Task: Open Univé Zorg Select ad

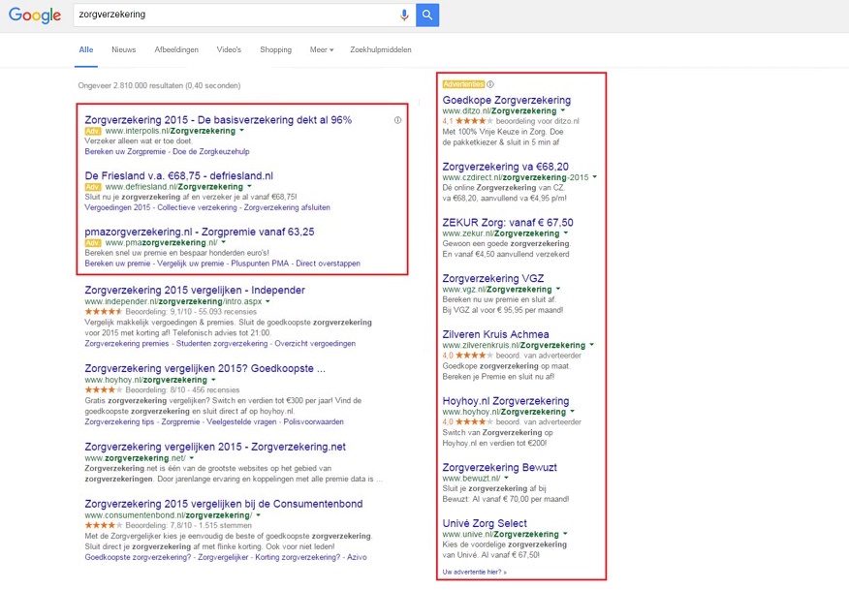Action: point(485,523)
